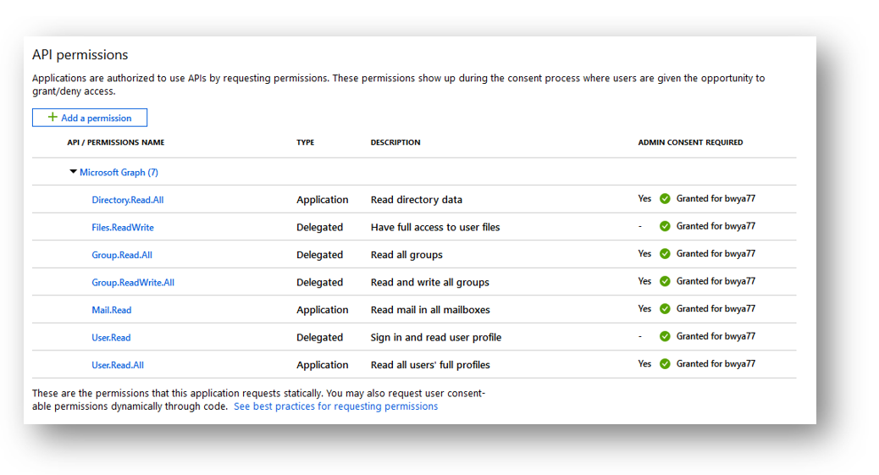Image resolution: width=879 pixels, height=475 pixels.
Task: Click green granted checkmark on Group.ReadWrite.All row
Action: [665, 281]
